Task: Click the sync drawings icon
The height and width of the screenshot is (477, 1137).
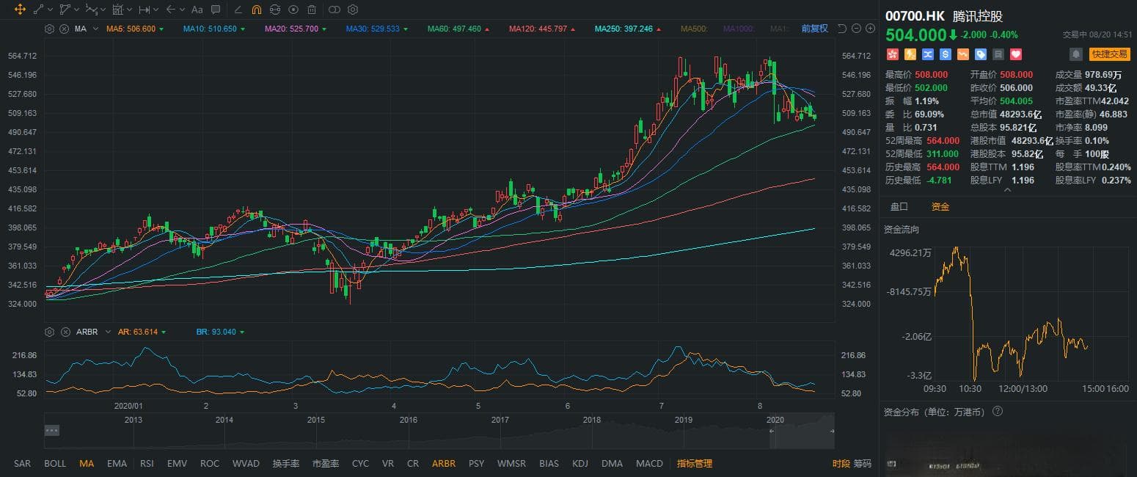Action: [275, 10]
